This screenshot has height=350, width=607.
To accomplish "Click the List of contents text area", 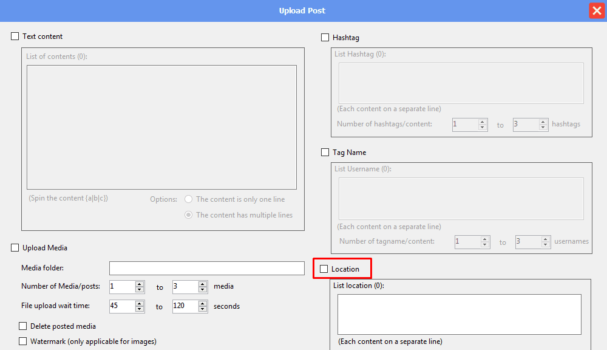I will 161,127.
